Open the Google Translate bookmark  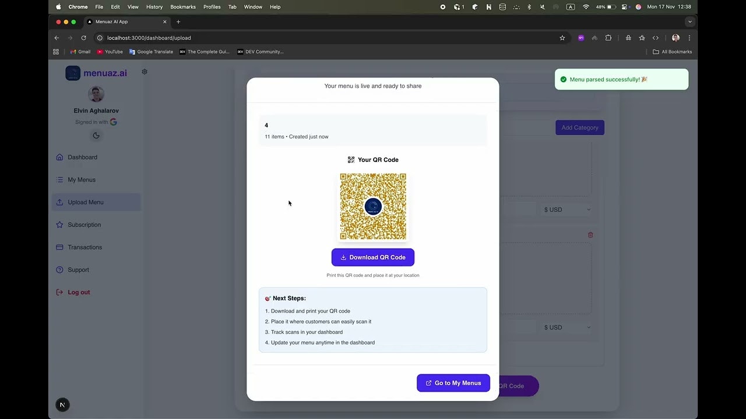[x=151, y=52]
